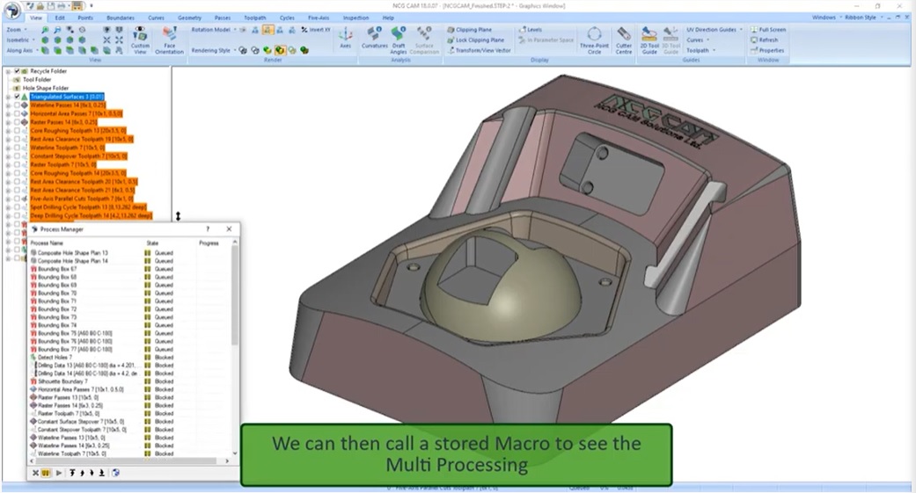This screenshot has height=493, width=916.
Task: Expand the Recycle Folder tree node
Action: pos(8,71)
